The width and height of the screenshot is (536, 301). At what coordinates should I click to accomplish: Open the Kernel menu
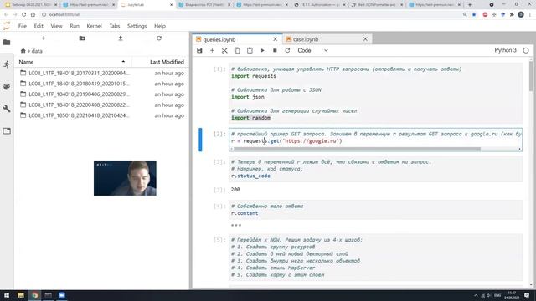pyautogui.click(x=95, y=26)
